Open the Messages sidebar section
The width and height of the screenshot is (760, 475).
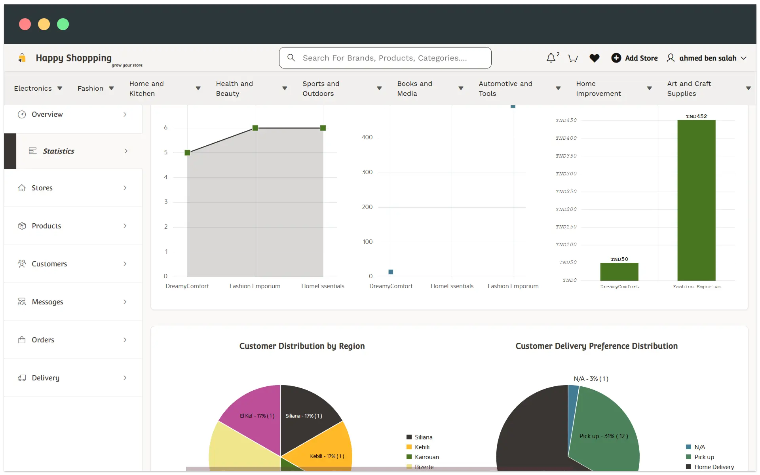(x=47, y=302)
